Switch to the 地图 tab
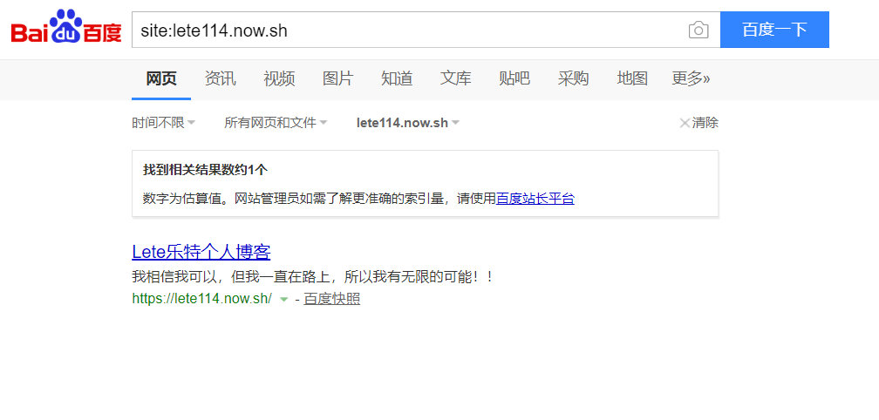 [x=632, y=78]
